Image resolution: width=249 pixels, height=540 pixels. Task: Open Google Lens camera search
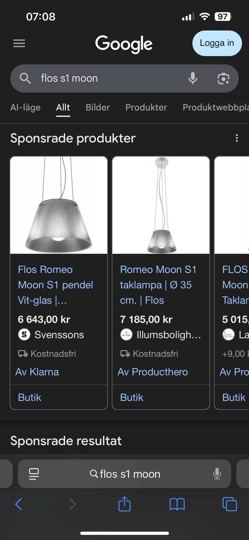[223, 78]
